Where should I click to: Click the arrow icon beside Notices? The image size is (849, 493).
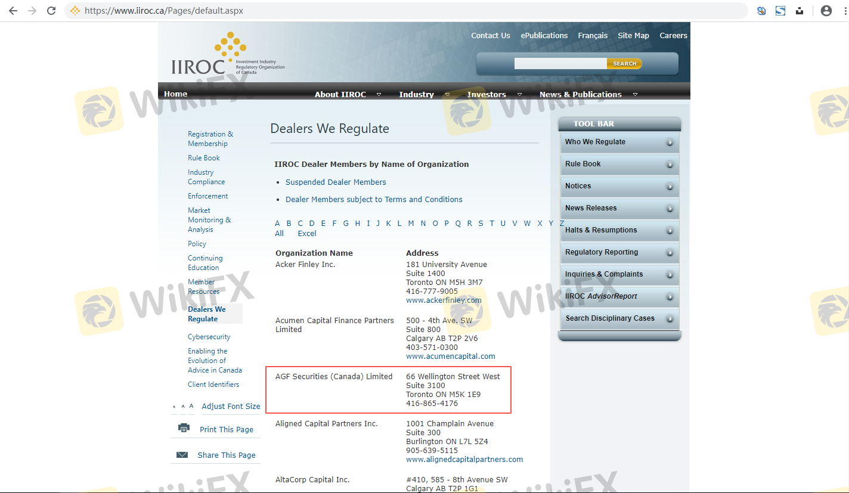click(x=670, y=187)
